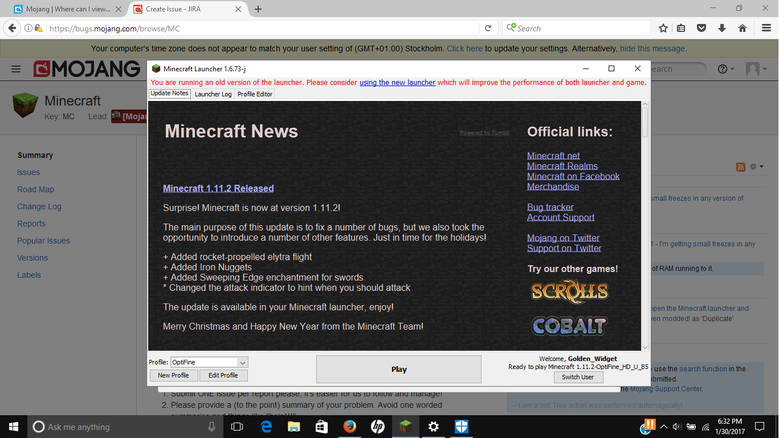Click the Cortana microphone icon

[212, 427]
